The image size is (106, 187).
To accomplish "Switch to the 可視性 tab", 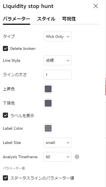I will click(69, 19).
